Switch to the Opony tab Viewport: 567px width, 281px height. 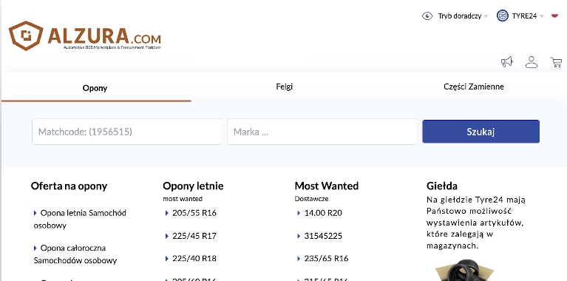pos(95,88)
